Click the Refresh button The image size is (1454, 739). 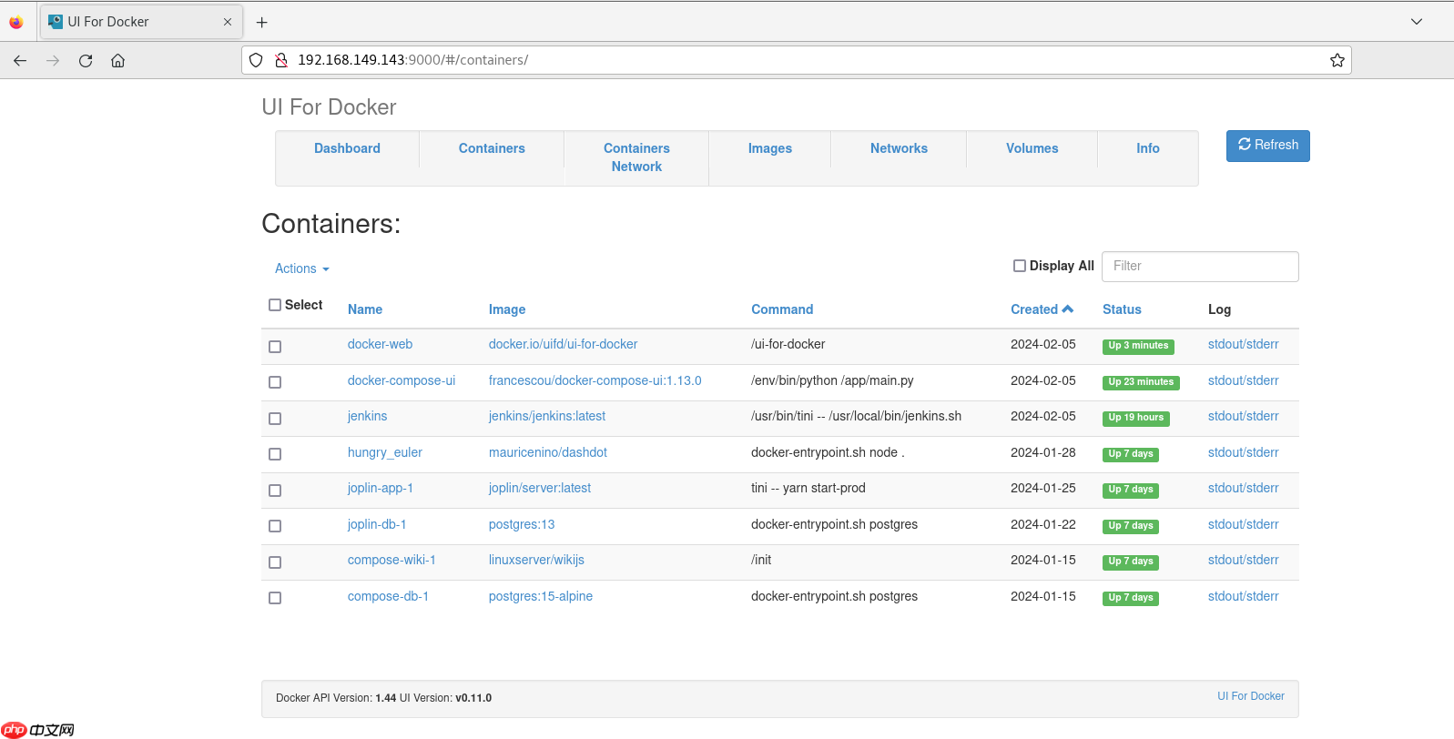(1267, 146)
